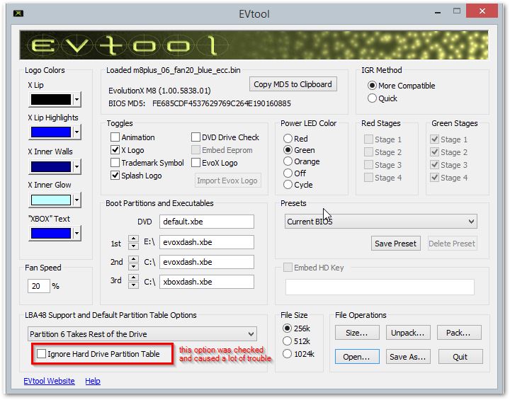Click the evtool banner image
The height and width of the screenshot is (400, 510).
(254, 45)
